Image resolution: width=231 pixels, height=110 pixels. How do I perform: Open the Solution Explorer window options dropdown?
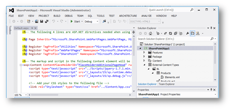208,28
